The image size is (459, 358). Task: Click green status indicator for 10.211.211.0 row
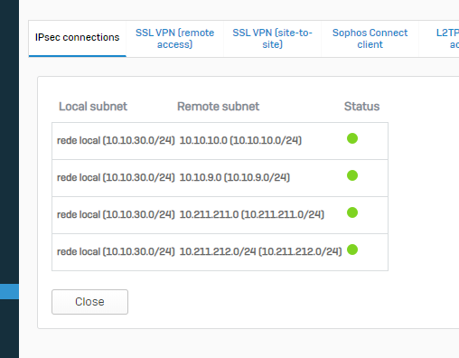[x=352, y=212]
